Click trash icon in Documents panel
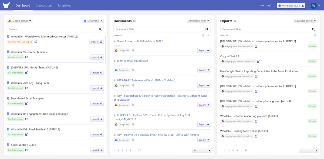The width and height of the screenshot is (324, 159). pos(203,35)
